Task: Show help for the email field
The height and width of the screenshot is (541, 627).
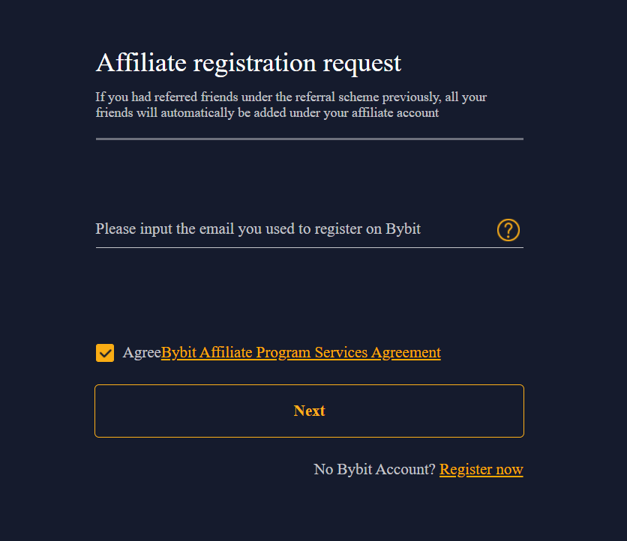Action: tap(508, 230)
